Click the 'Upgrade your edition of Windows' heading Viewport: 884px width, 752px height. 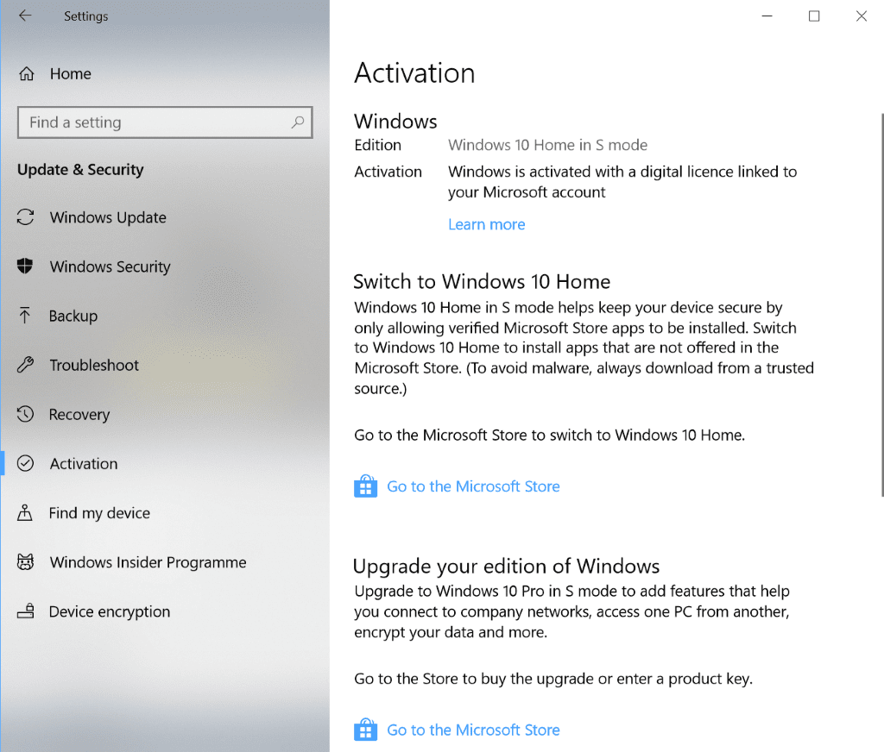506,566
